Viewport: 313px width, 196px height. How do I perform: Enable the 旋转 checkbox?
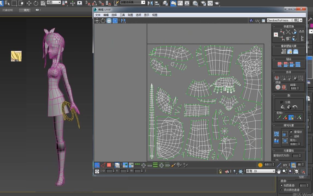[x=291, y=136]
